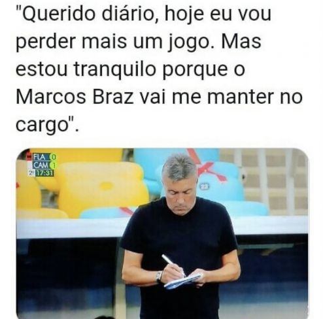Click the word "tranquilo" in the tweet
The height and width of the screenshot is (319, 323).
pyautogui.click(x=115, y=69)
